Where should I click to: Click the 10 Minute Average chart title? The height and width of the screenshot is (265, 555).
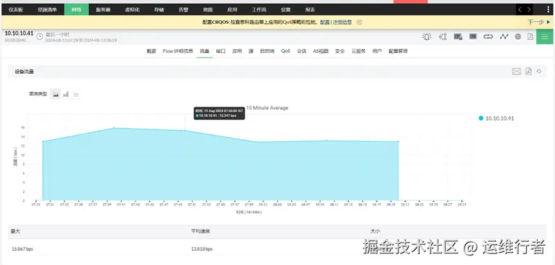[x=267, y=108]
